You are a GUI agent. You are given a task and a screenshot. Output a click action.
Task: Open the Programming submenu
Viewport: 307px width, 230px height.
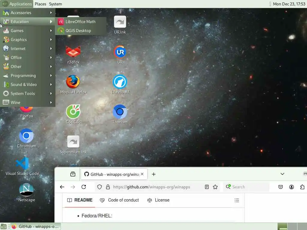click(28, 76)
